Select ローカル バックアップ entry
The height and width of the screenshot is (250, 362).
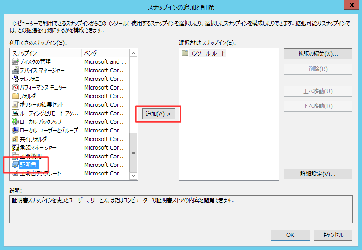(x=41, y=122)
